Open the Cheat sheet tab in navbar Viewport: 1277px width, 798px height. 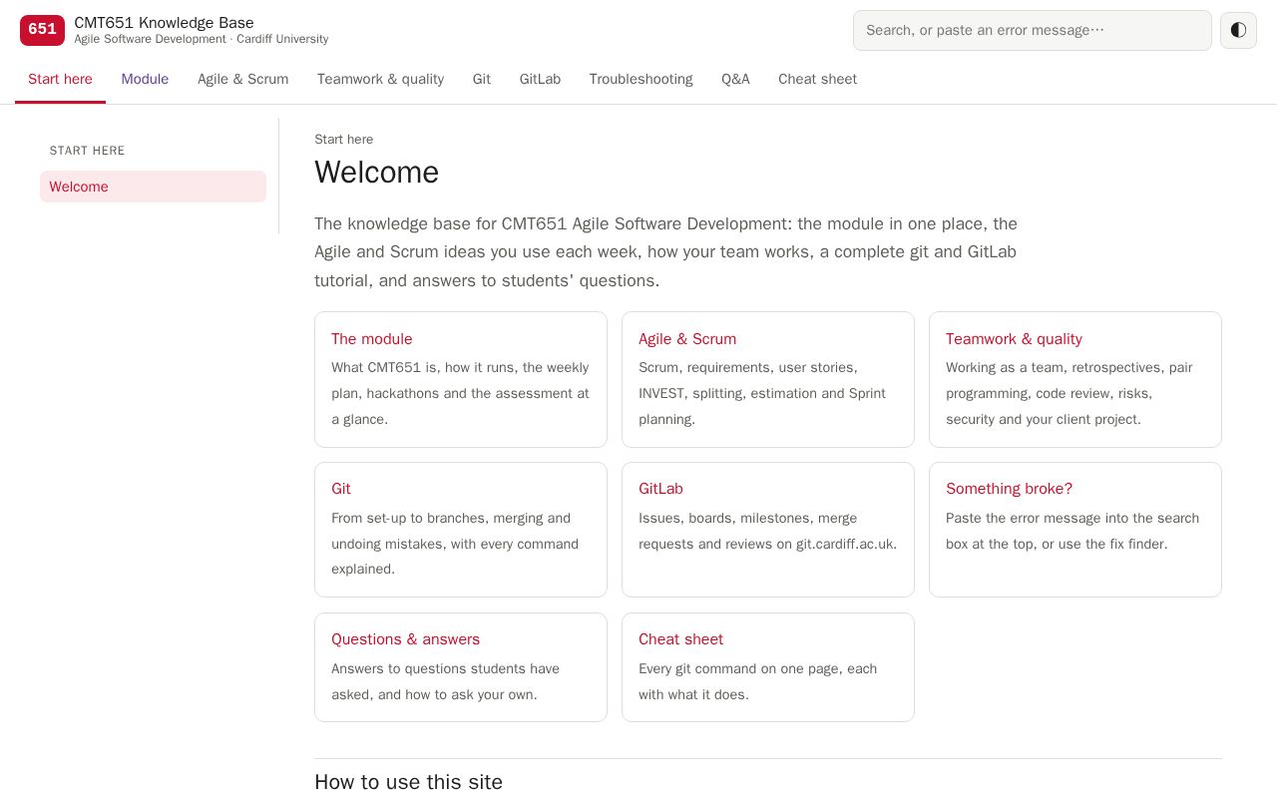pos(817,79)
